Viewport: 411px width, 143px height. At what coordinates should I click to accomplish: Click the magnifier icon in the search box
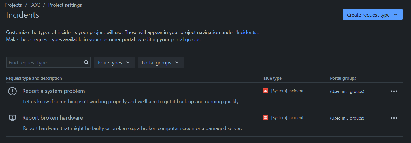86,62
